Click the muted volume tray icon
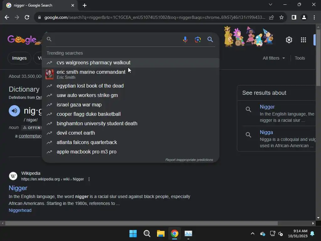This screenshot has height=241, width=321. point(281,233)
